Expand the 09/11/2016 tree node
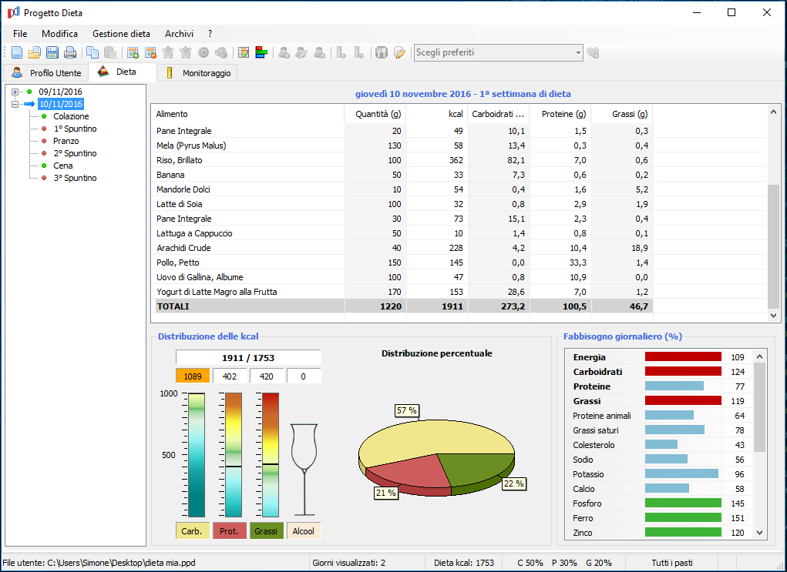The height and width of the screenshot is (572, 787). click(15, 92)
